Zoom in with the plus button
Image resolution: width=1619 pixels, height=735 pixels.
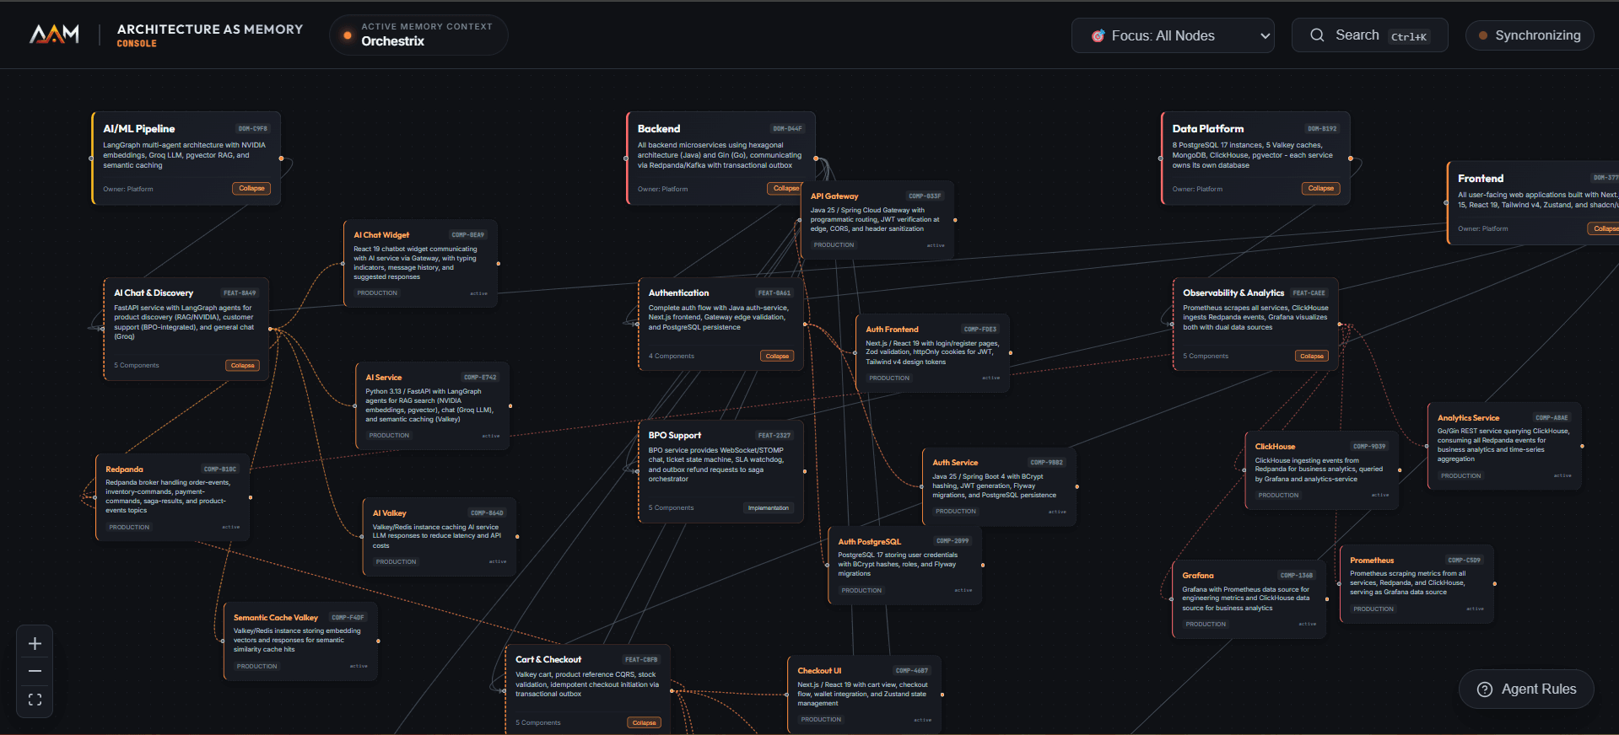coord(35,643)
